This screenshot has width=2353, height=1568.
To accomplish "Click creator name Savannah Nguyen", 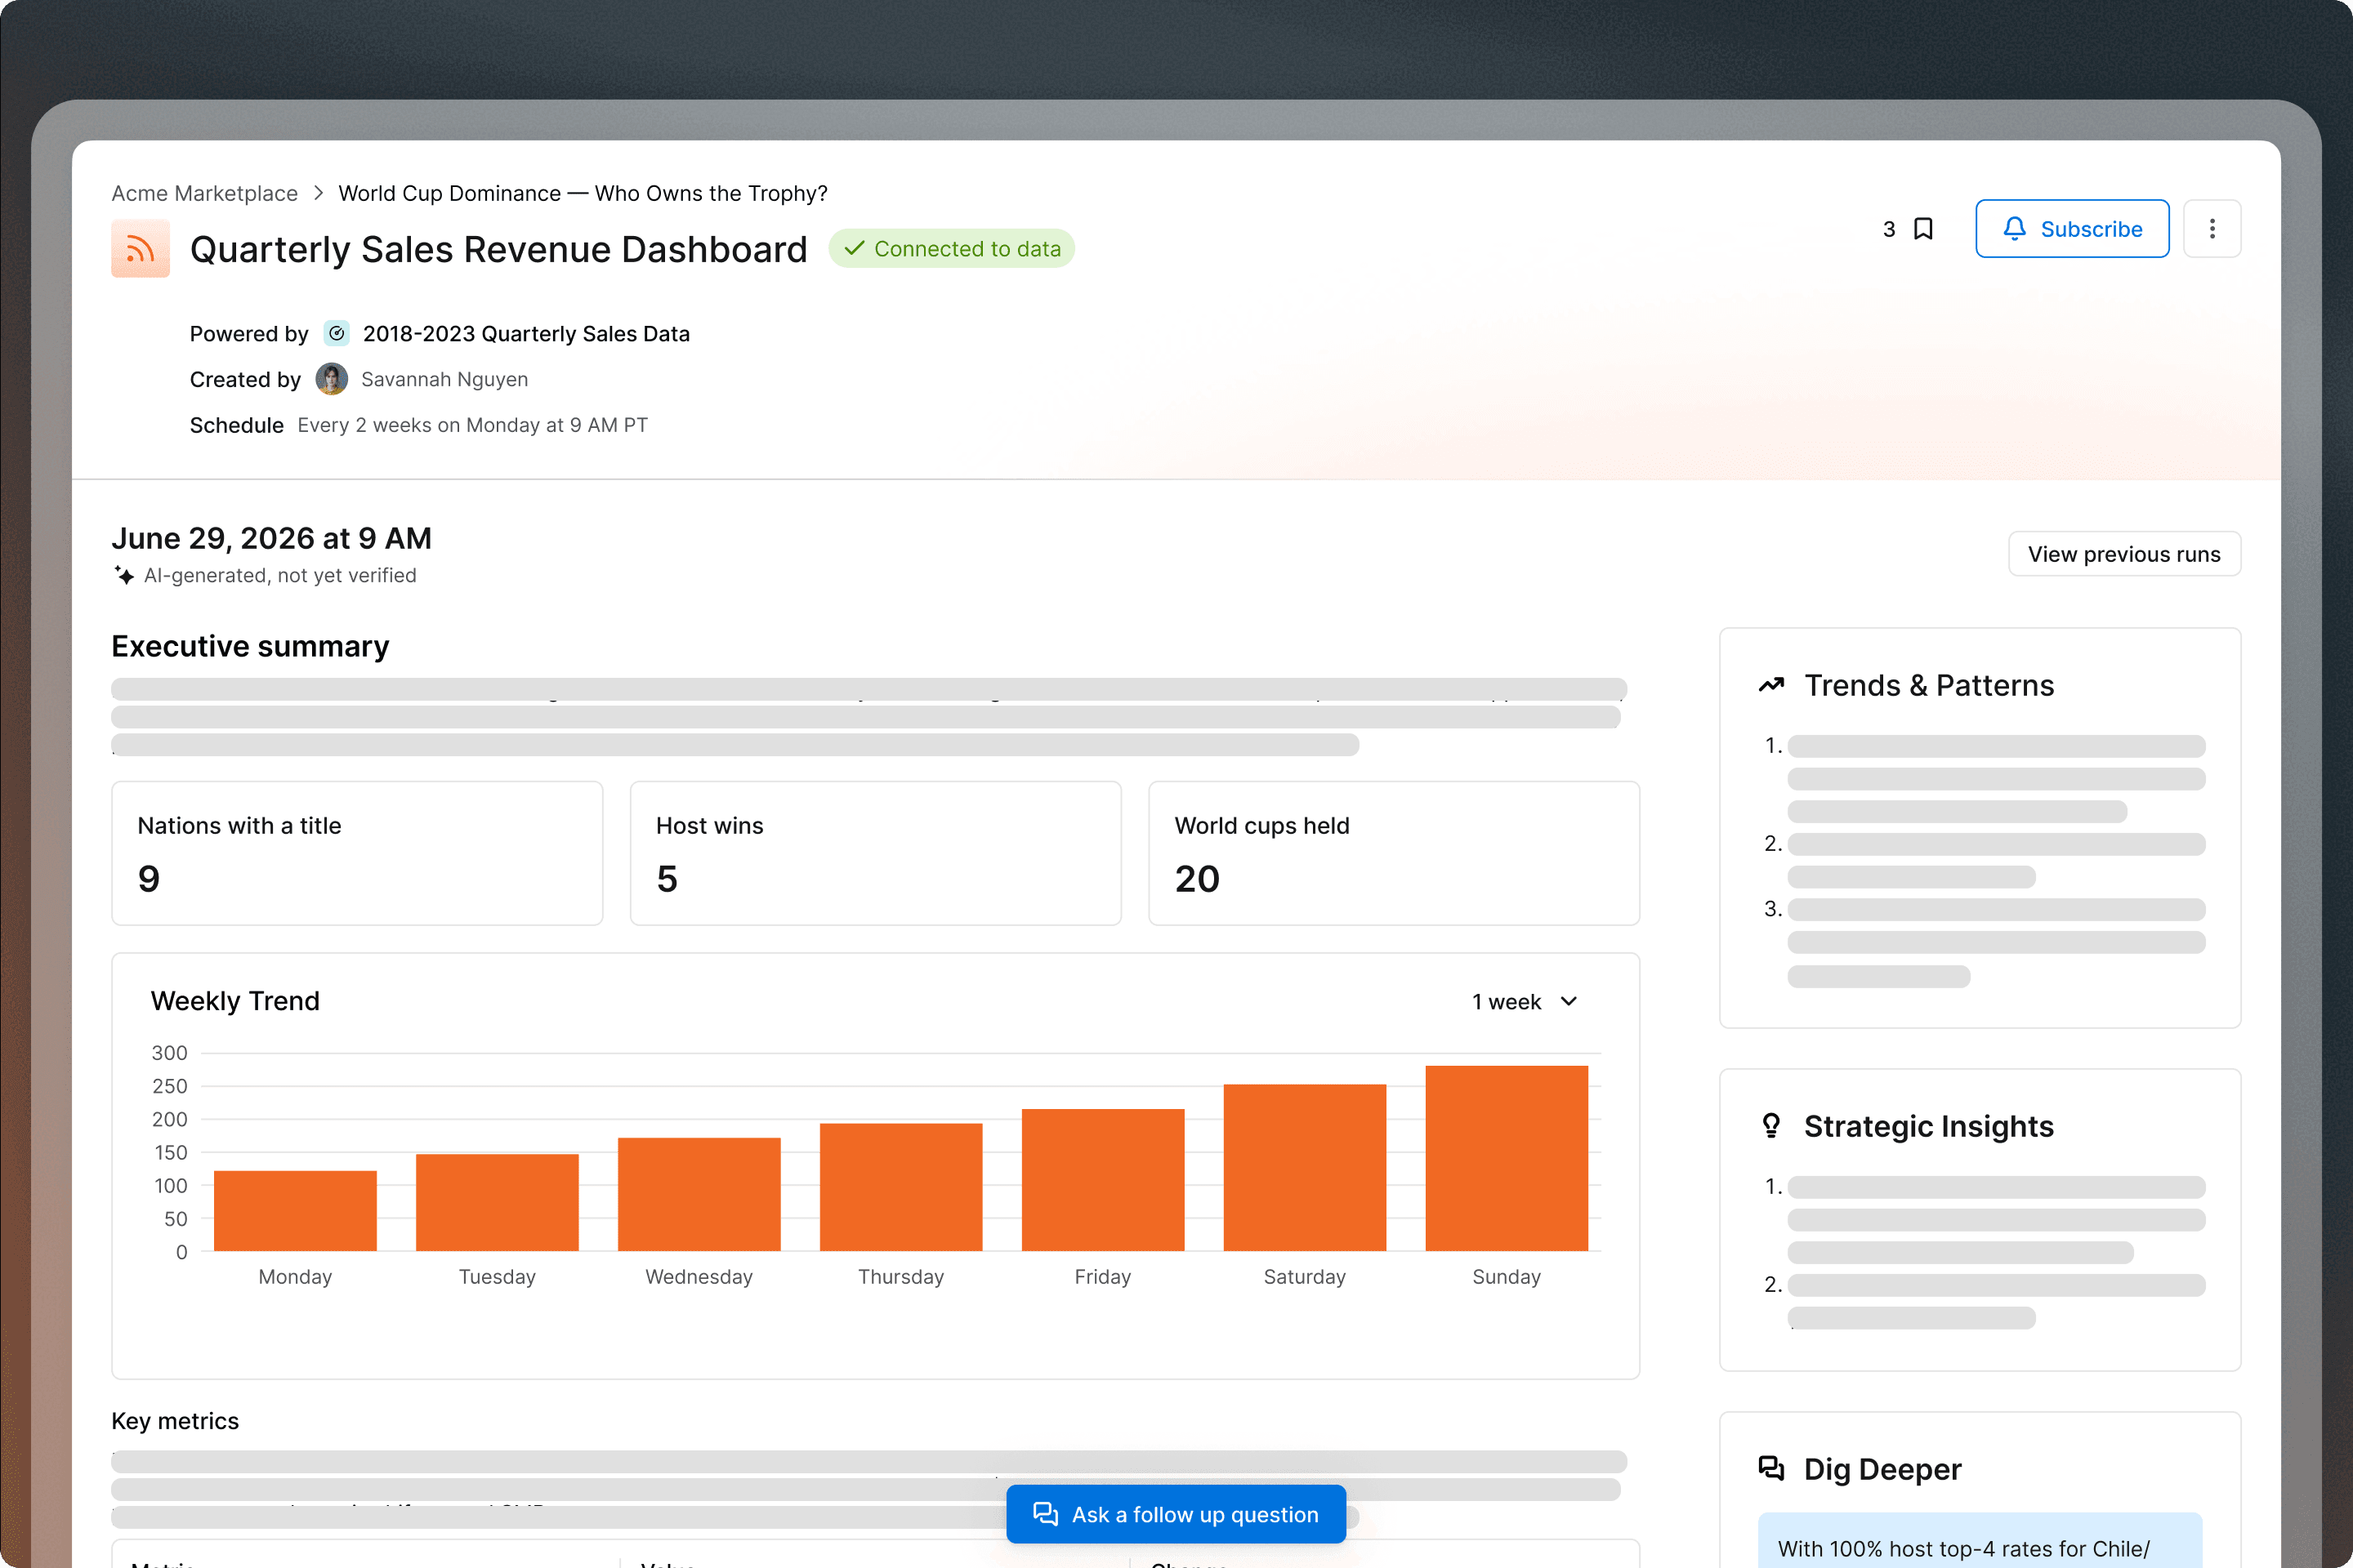I will click(x=444, y=379).
